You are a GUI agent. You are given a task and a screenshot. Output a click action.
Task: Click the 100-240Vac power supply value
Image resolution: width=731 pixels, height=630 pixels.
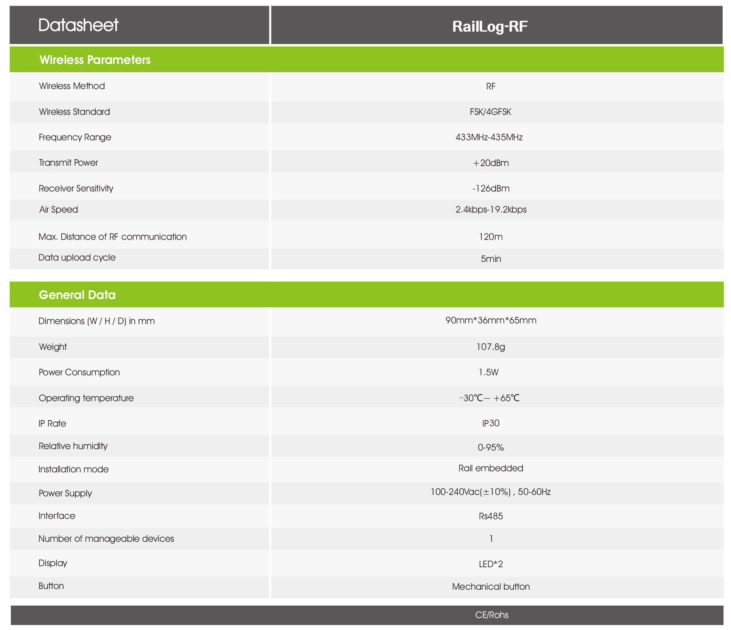(490, 492)
